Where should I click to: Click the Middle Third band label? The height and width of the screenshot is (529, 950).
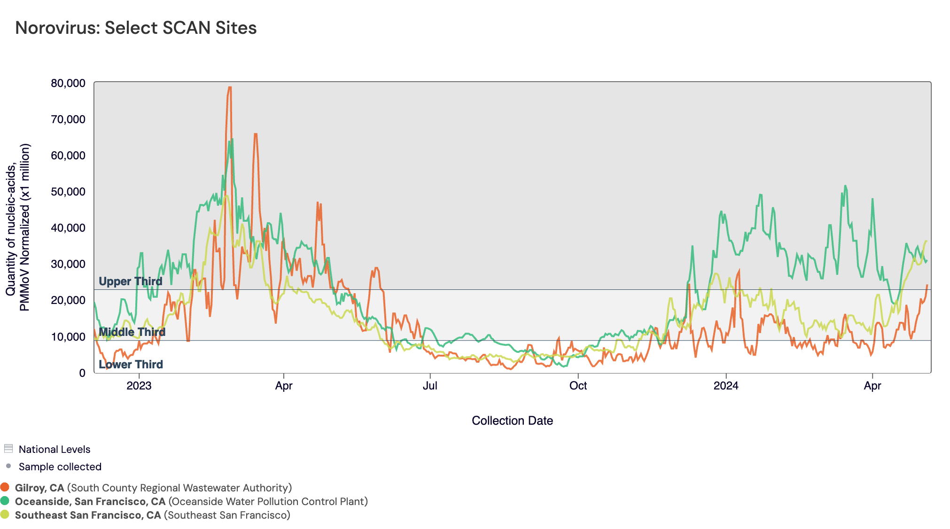tap(132, 332)
